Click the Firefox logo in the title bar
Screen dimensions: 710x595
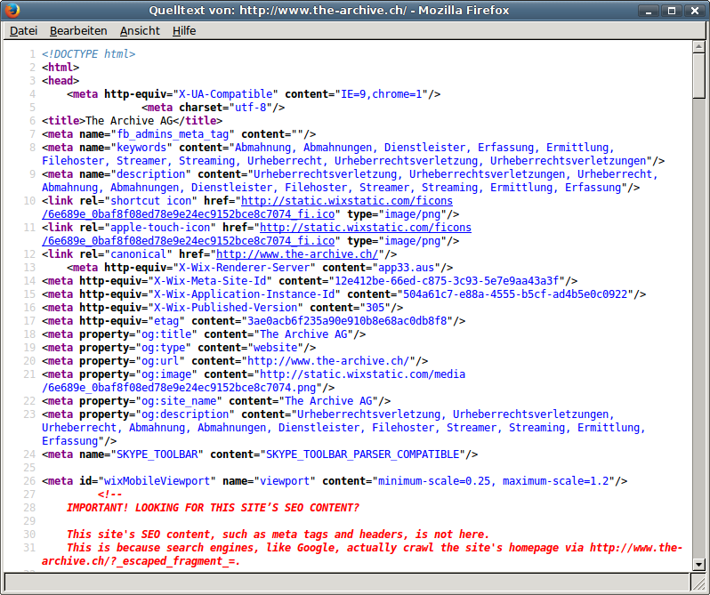coord(12,10)
